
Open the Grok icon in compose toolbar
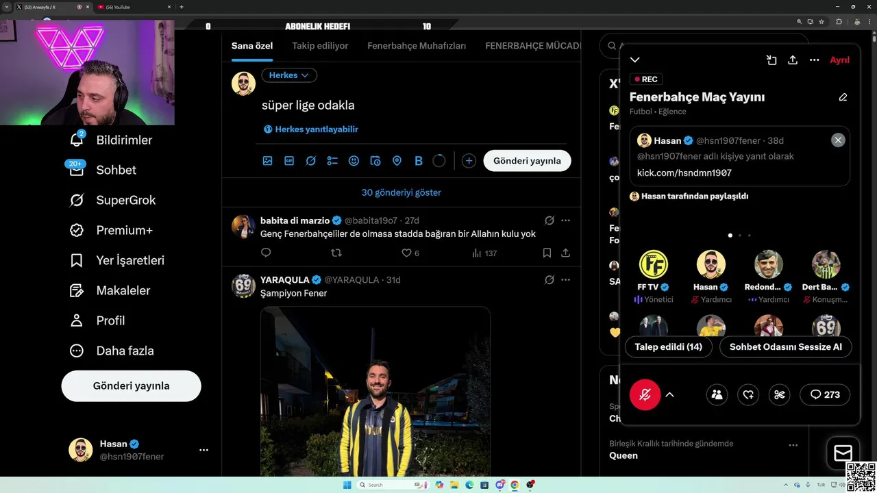[310, 161]
